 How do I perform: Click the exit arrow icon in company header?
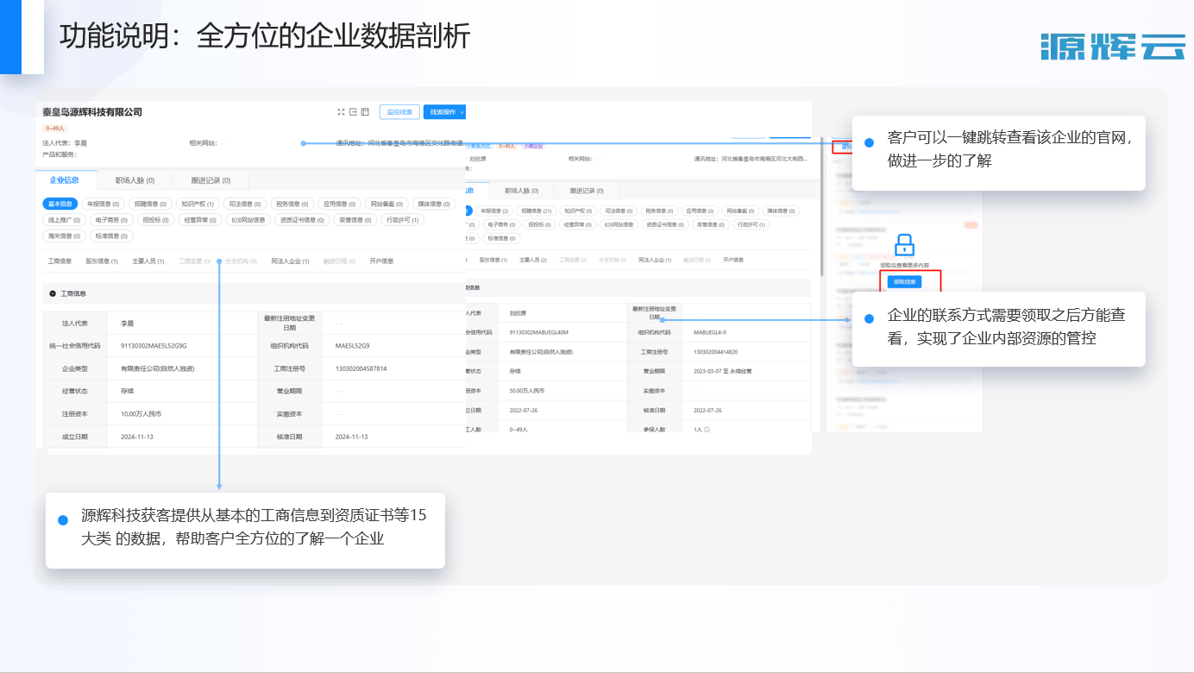point(353,112)
